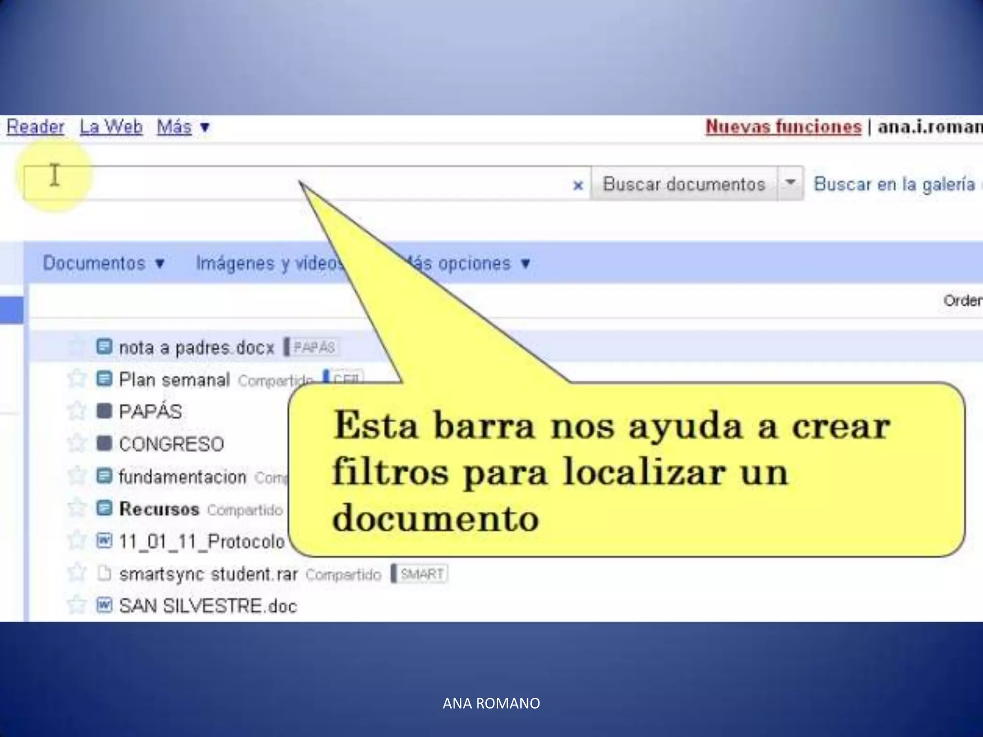The height and width of the screenshot is (737, 983).
Task: Toggle the star for SAN SILVESTRE.doc
Action: (76, 605)
